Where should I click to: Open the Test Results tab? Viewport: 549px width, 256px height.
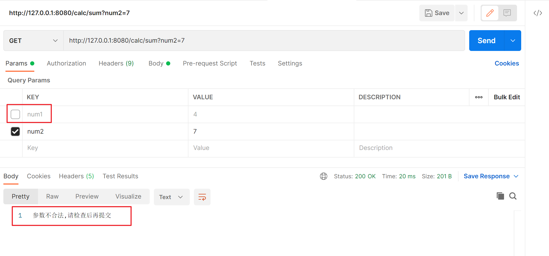(x=120, y=176)
